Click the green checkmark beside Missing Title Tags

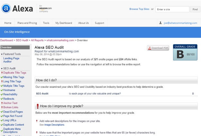click(x=2, y=77)
